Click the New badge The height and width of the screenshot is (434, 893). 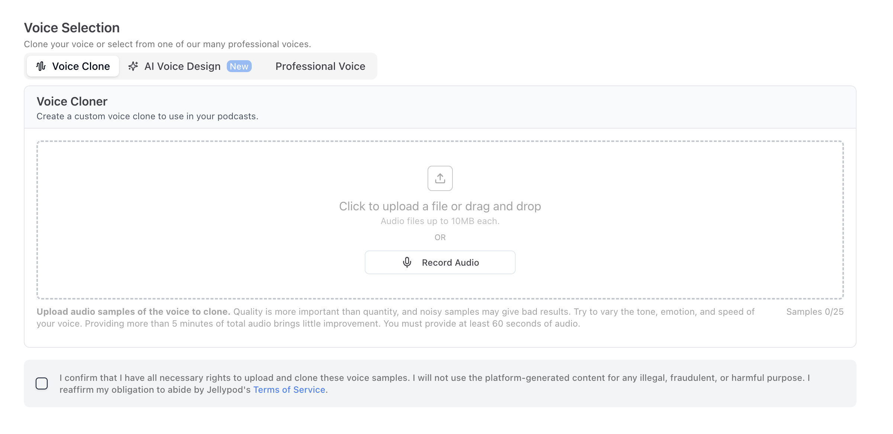[239, 66]
